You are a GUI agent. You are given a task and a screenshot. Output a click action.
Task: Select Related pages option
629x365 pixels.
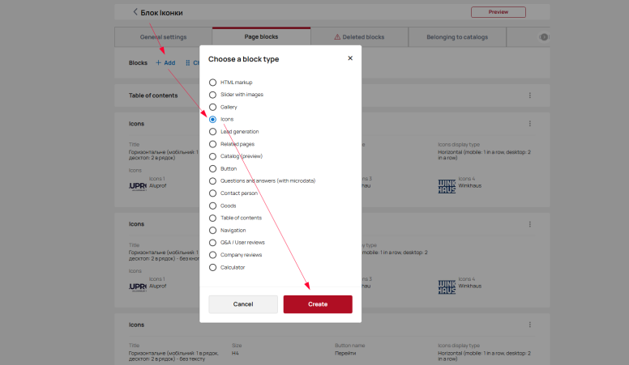[x=212, y=144]
